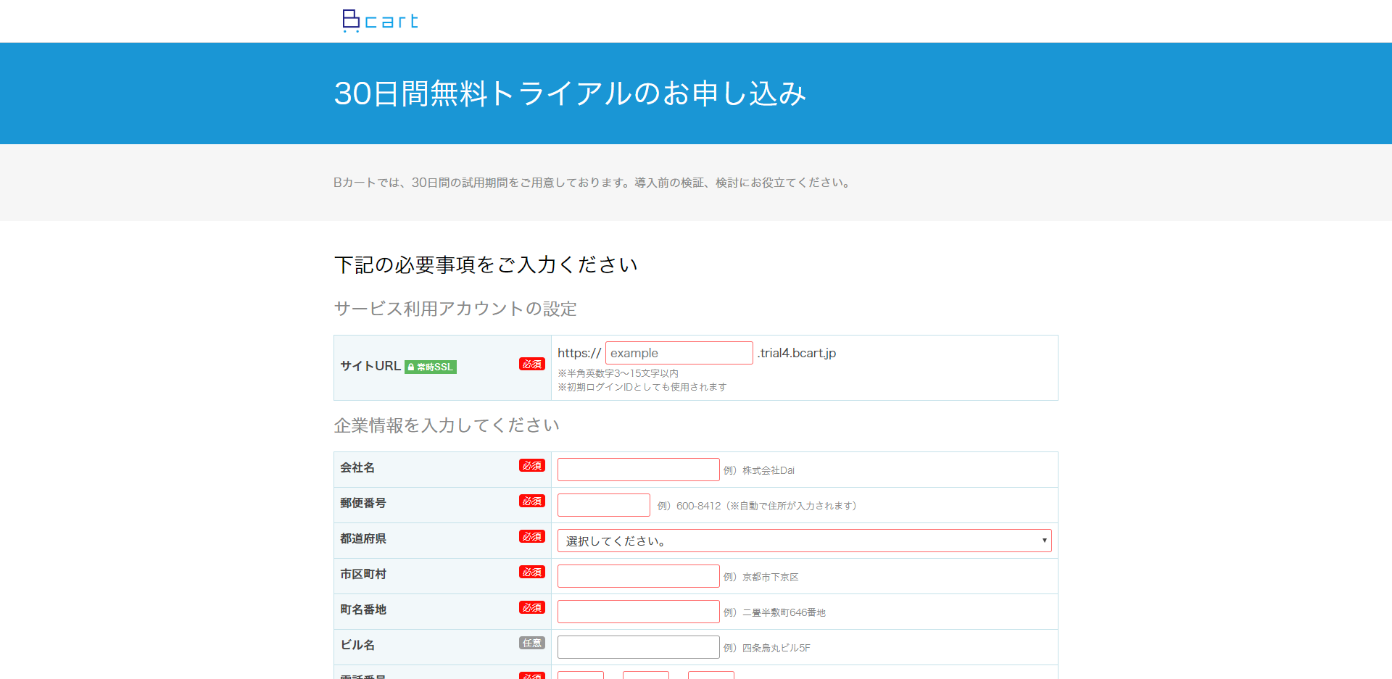Click the 必須 badge beside サイトURL
1392x679 pixels.
pos(531,364)
